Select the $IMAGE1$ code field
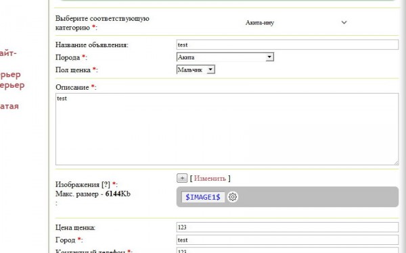The width and height of the screenshot is (406, 253). 203,197
